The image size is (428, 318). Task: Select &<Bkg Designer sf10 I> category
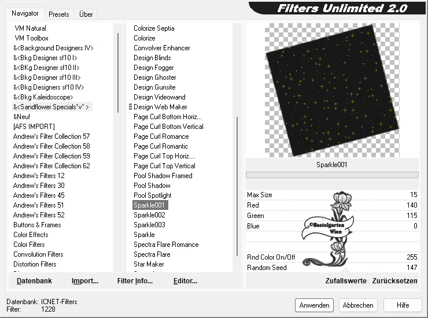click(45, 58)
